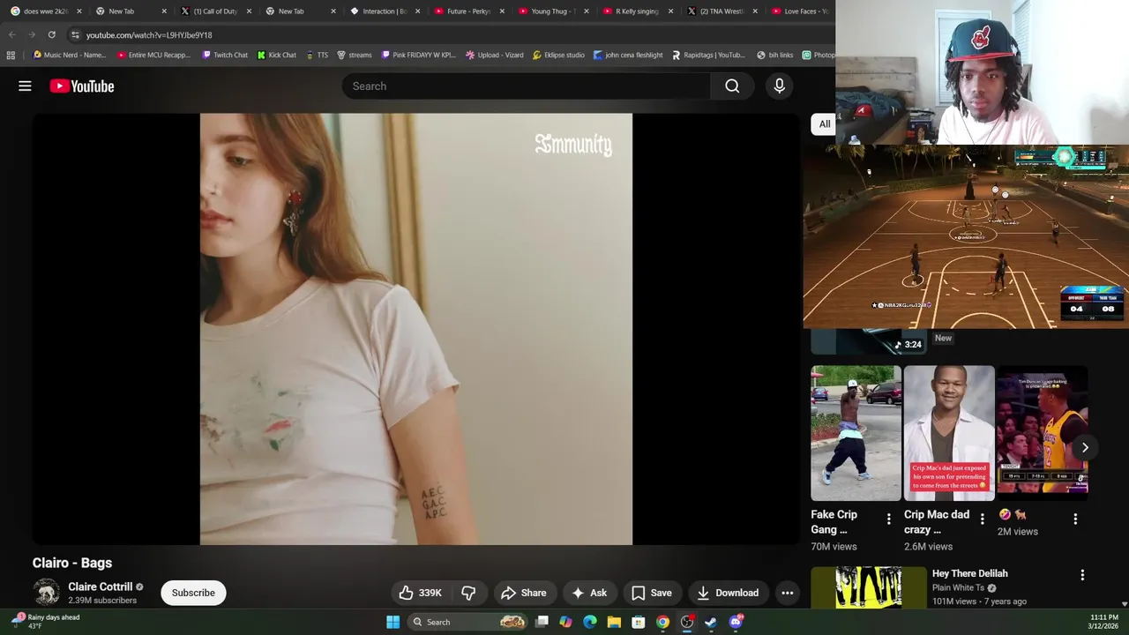Viewport: 1129px width, 635px height.
Task: Open Microsoft Store from taskbar
Action: coord(639,622)
